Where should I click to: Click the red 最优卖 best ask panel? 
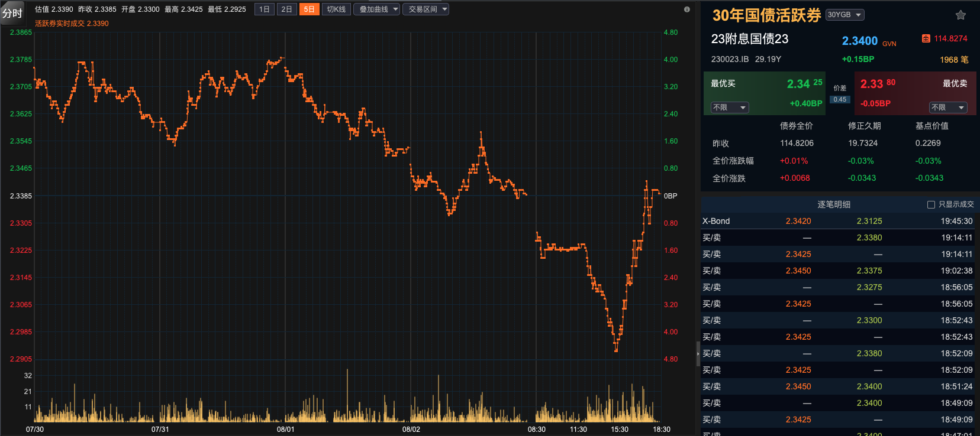914,93
